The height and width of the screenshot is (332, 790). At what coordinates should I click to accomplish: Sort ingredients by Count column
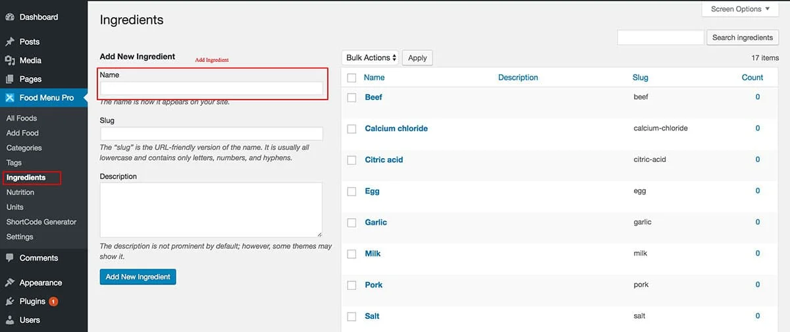(x=752, y=78)
